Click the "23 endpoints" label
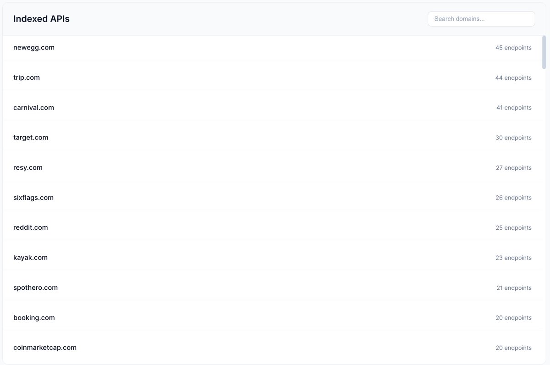 pos(513,258)
